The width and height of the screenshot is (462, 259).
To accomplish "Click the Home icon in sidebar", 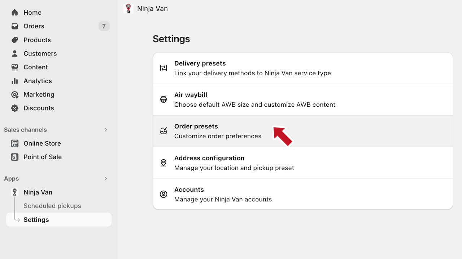I will click(x=15, y=13).
